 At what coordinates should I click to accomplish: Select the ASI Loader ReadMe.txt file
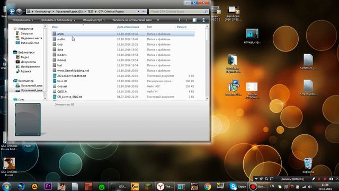pos(123,76)
